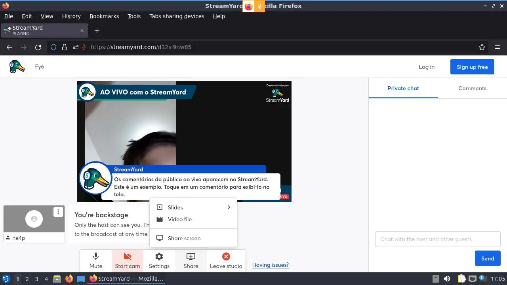Click the site padlock icon
Viewport: 507px width, 285px height.
65,47
